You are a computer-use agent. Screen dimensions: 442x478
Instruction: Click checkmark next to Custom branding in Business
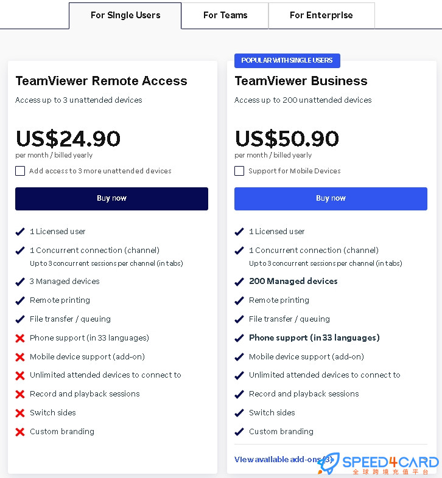tap(239, 432)
